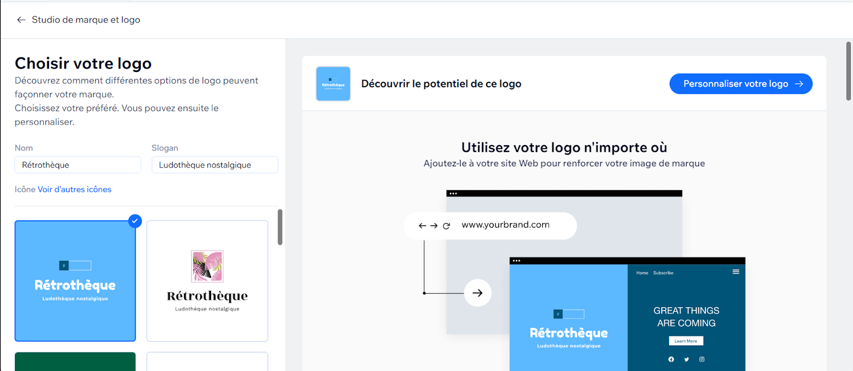Viewport: 853px width, 371px height.
Task: Click the Slogan field with Ludothèque nostalgique
Action: click(x=214, y=165)
